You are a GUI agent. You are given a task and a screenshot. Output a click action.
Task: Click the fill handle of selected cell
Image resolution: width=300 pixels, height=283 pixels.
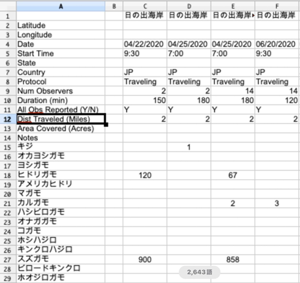tap(106, 125)
